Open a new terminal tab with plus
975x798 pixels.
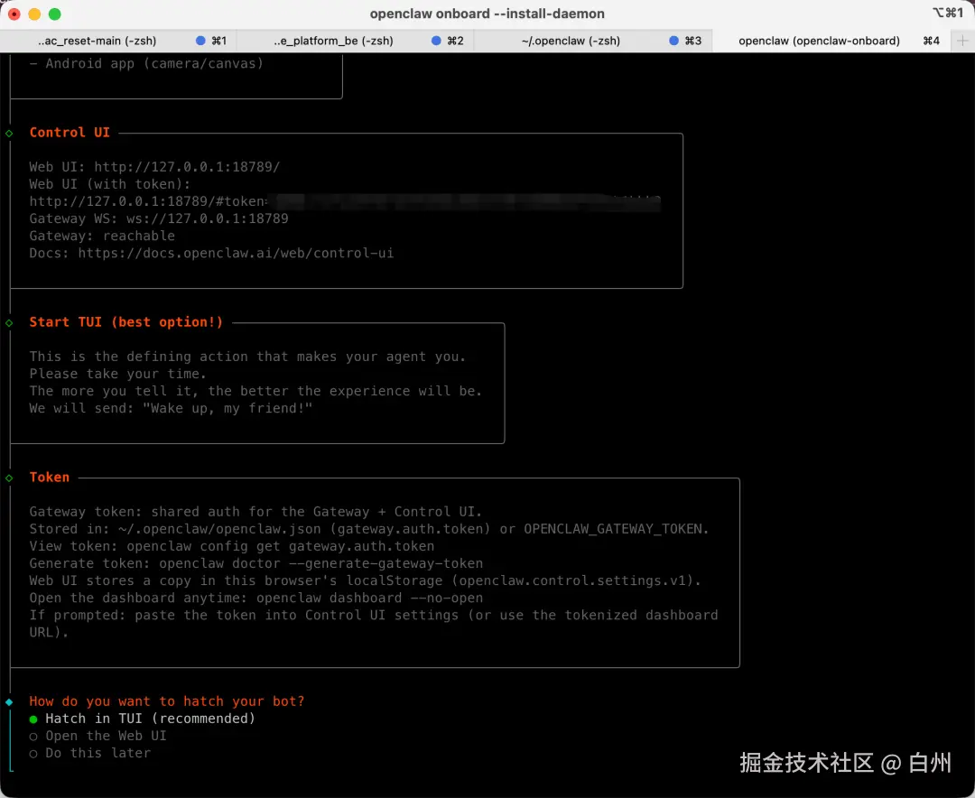962,41
